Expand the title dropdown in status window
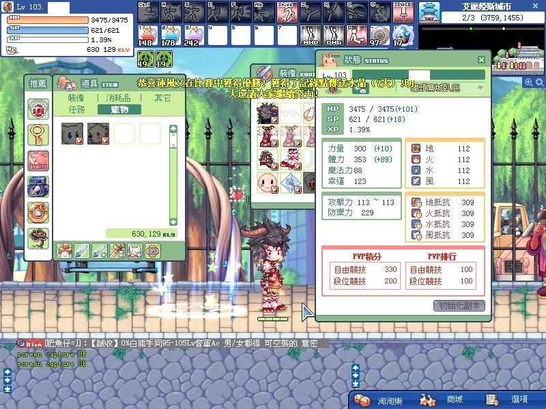546x409 pixels. (x=480, y=88)
